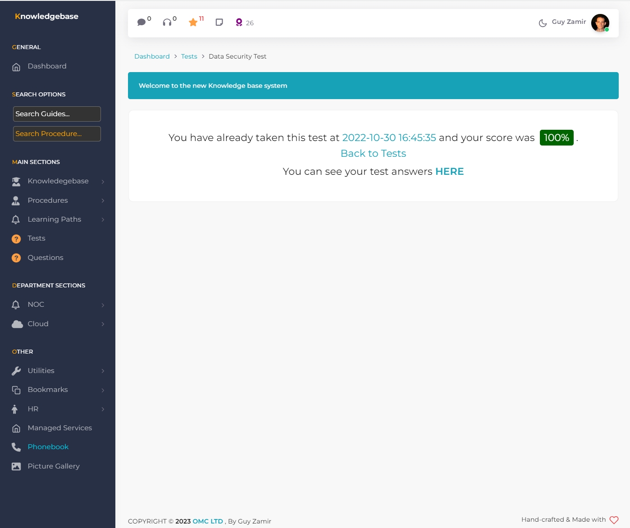This screenshot has height=528, width=630.
Task: Expand the HR chevron
Action: (103, 409)
